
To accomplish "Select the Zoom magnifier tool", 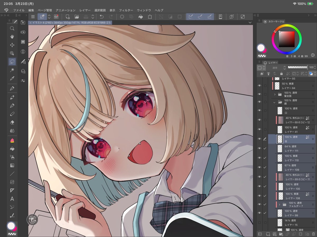I will pyautogui.click(x=12, y=28).
